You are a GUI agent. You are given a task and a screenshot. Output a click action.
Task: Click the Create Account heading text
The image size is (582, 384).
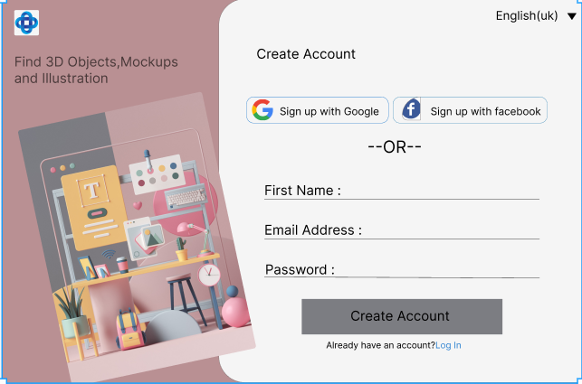pos(306,54)
